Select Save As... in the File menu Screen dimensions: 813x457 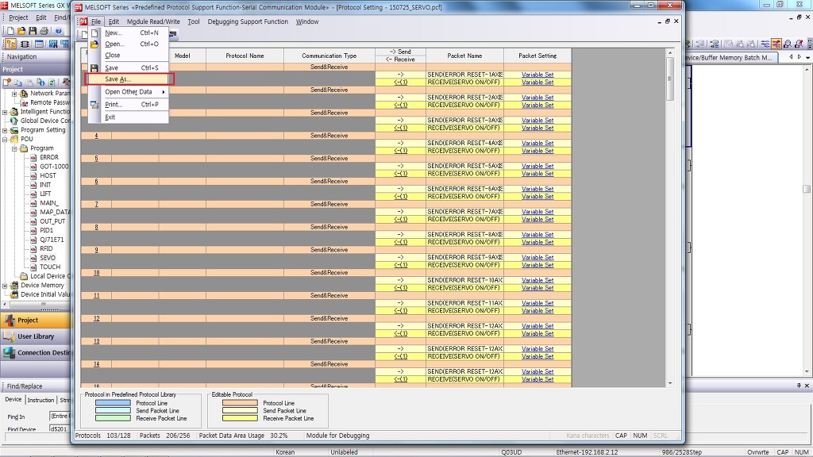pyautogui.click(x=129, y=79)
